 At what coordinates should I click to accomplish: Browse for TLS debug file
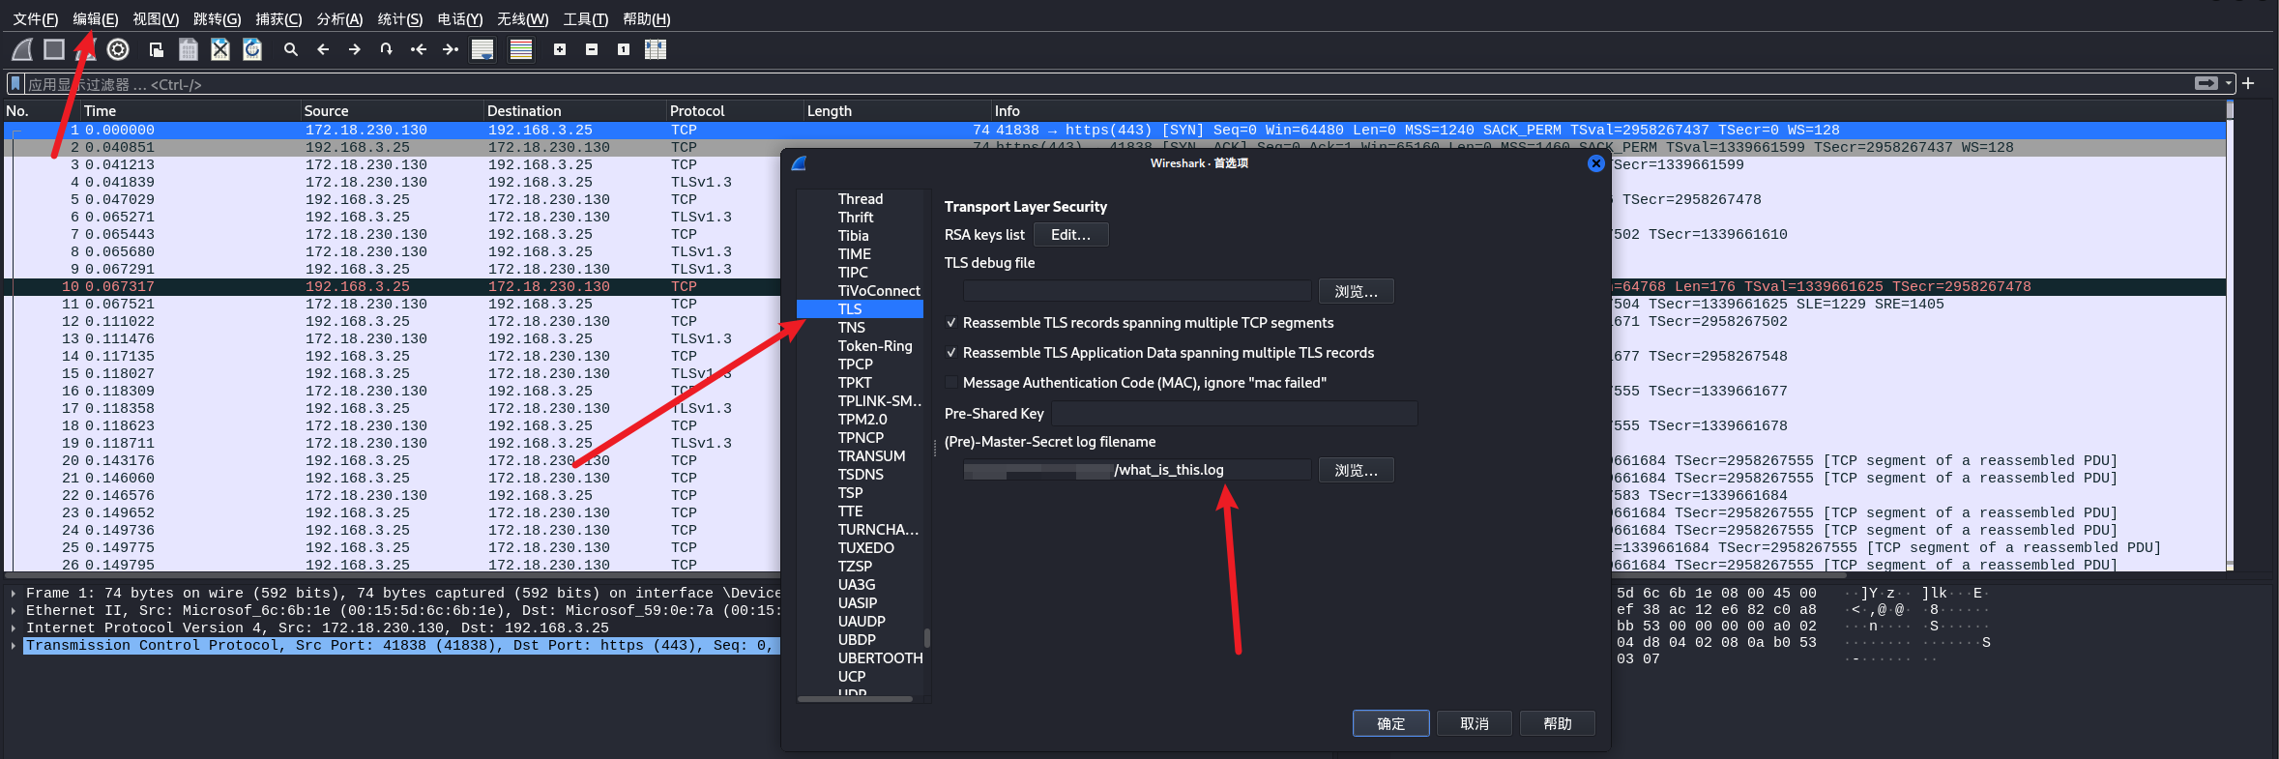coord(1357,291)
